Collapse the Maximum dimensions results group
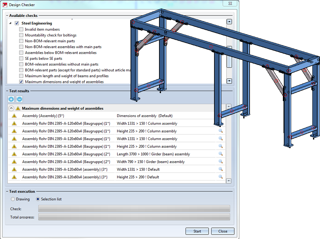This screenshot has height=239, width=320. tap(11, 108)
